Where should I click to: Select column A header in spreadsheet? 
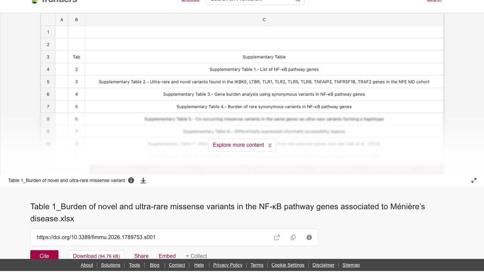tap(62, 20)
